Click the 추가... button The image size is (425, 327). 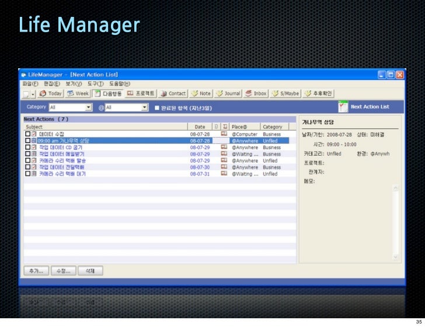(x=36, y=270)
